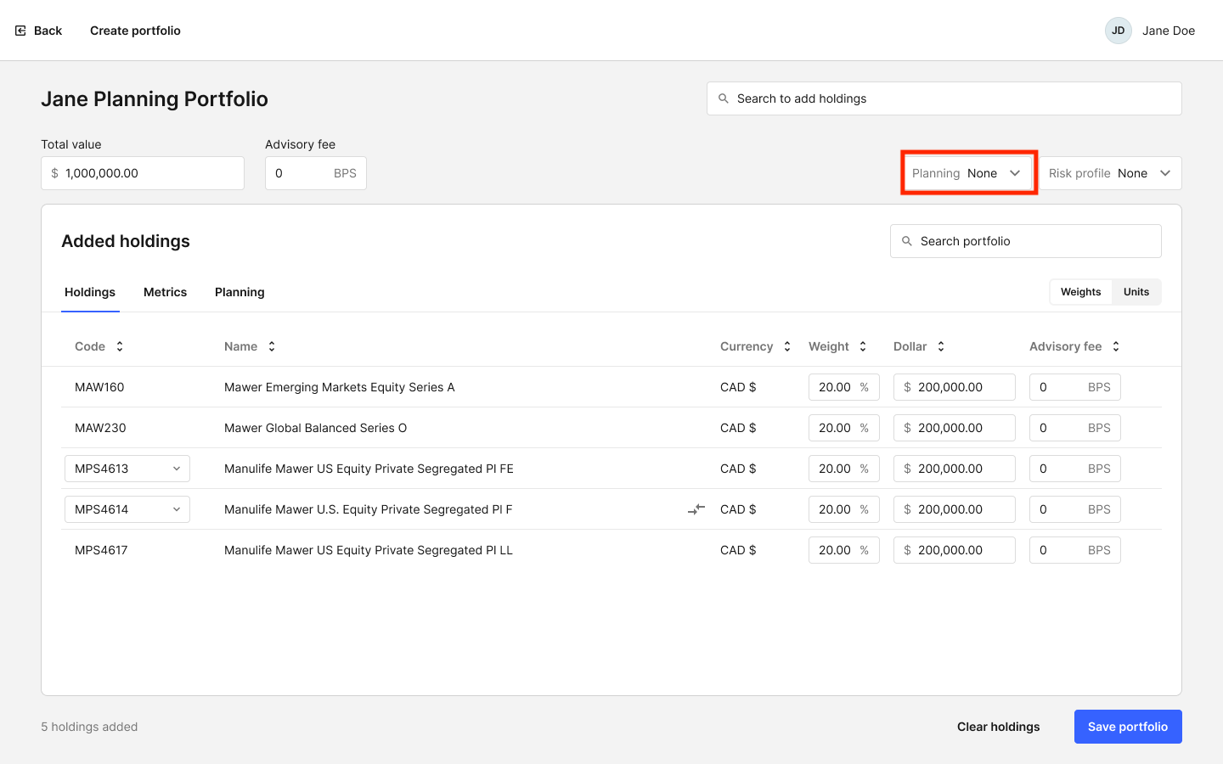Click Clear holdings button
Viewport: 1223px width, 764px height.
point(999,727)
